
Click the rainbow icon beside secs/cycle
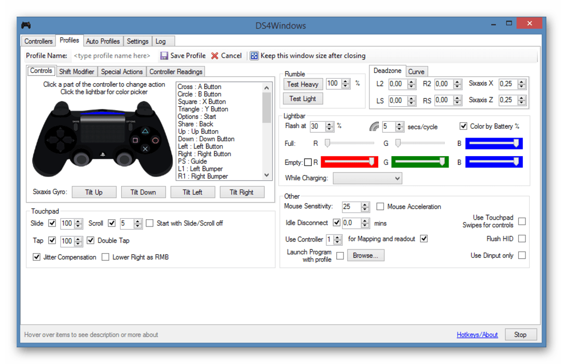[374, 127]
